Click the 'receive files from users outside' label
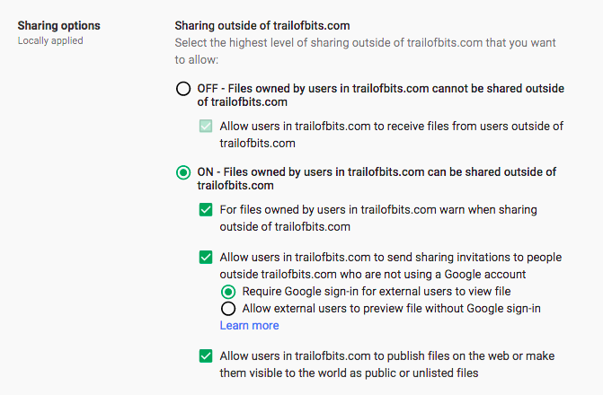The height and width of the screenshot is (395, 603). 392,127
